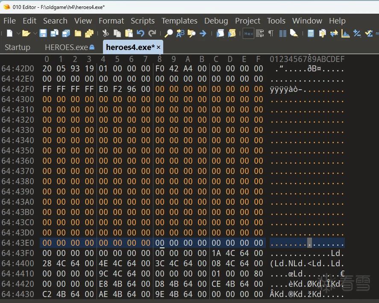Viewport: 379px width, 303px height.
Task: Paste with the clipboard icon
Action: (129, 33)
